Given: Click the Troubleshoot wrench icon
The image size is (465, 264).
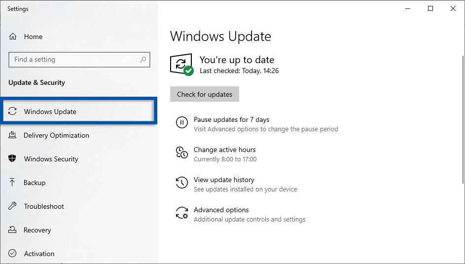Looking at the screenshot, I should coord(13,206).
